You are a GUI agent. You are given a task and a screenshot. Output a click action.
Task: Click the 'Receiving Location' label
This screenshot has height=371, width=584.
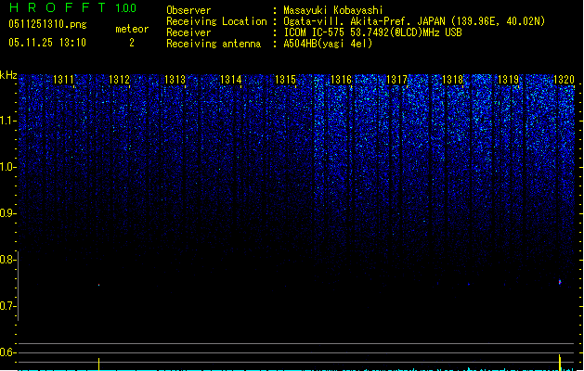tap(216, 21)
